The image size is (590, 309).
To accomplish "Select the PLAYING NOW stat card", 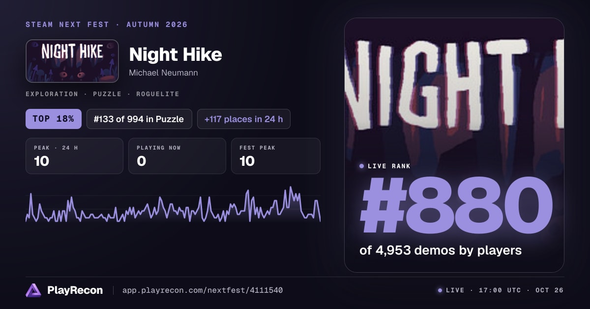I will (177, 156).
